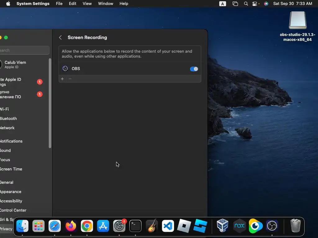Disable screen recording permission for OBS
Viewport: 318px width, 238px height.
(194, 69)
